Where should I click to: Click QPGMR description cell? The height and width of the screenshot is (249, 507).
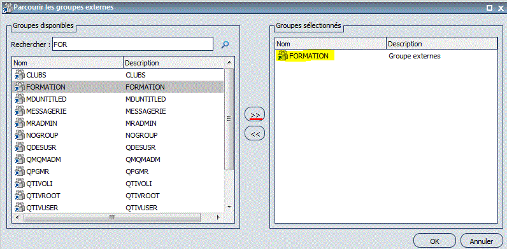[137, 172]
